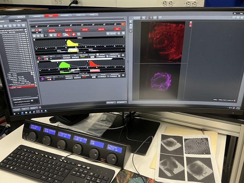Viewport: 244px width, 183px height.
Task: Open the first red laser dropdown button
Action: pyautogui.click(x=52, y=30)
